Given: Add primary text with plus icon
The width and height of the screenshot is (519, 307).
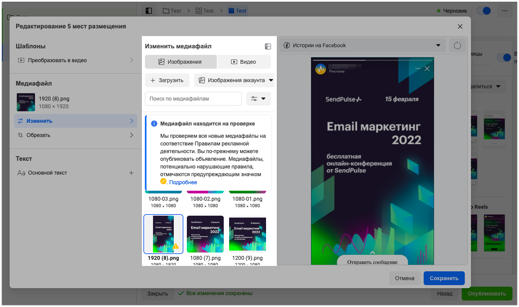Looking at the screenshot, I should click(131, 173).
